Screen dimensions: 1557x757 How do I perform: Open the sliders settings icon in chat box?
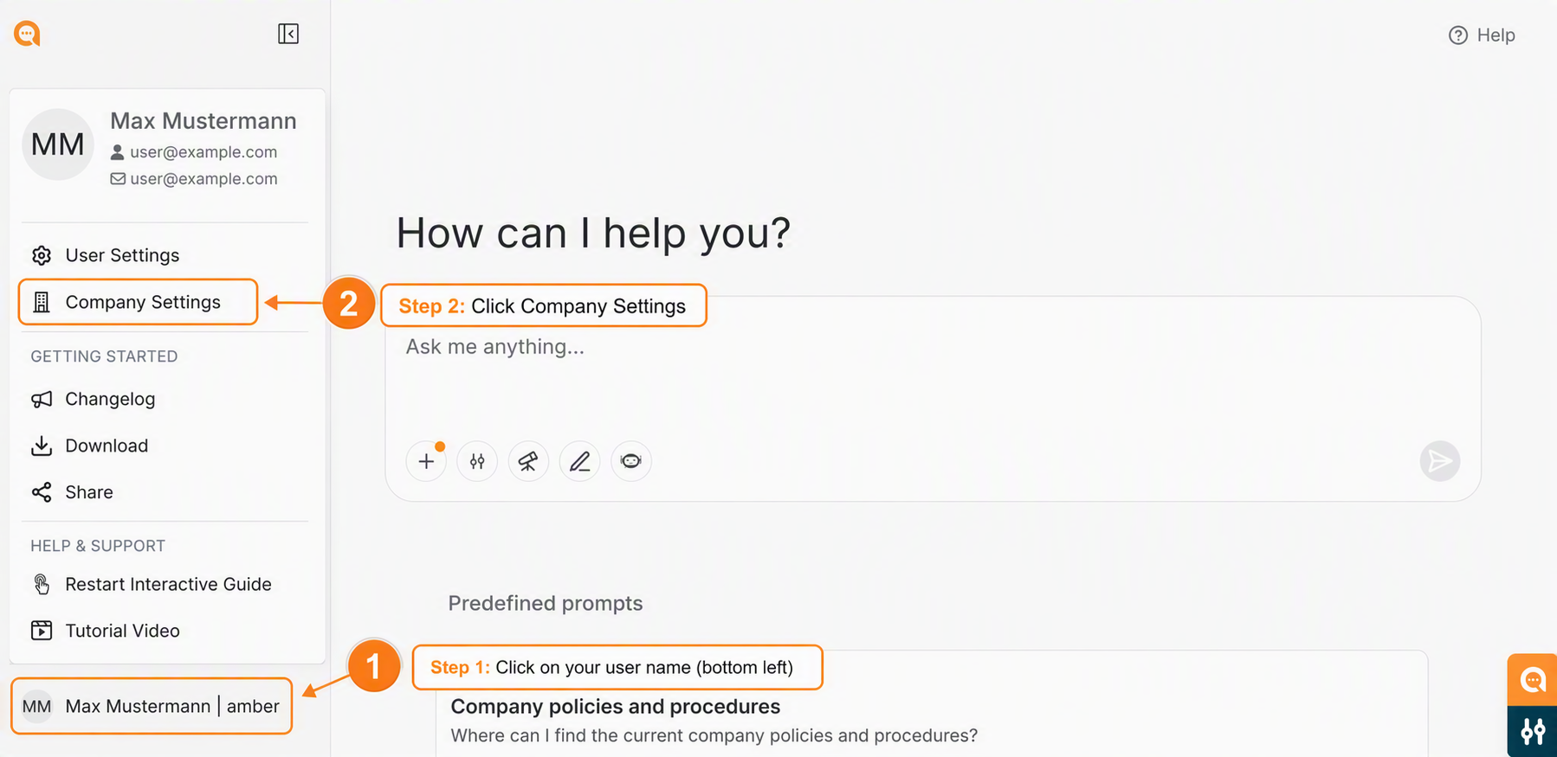click(477, 461)
